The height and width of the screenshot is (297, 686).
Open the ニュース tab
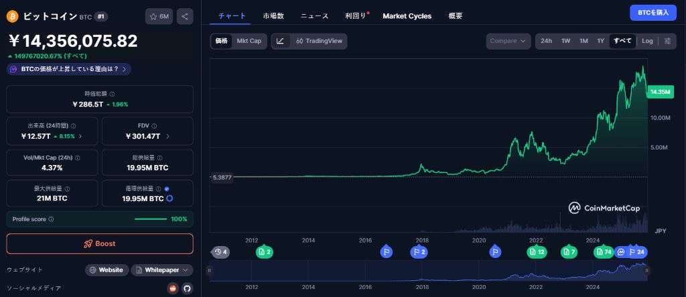click(x=314, y=16)
